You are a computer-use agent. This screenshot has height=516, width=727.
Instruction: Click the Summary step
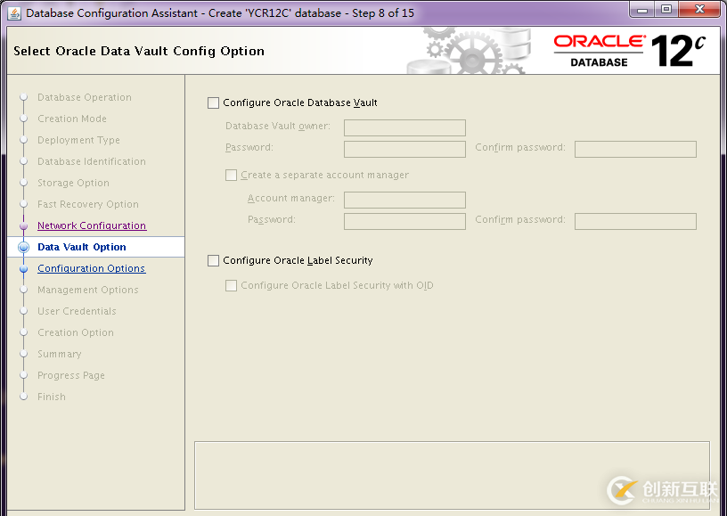click(x=60, y=354)
